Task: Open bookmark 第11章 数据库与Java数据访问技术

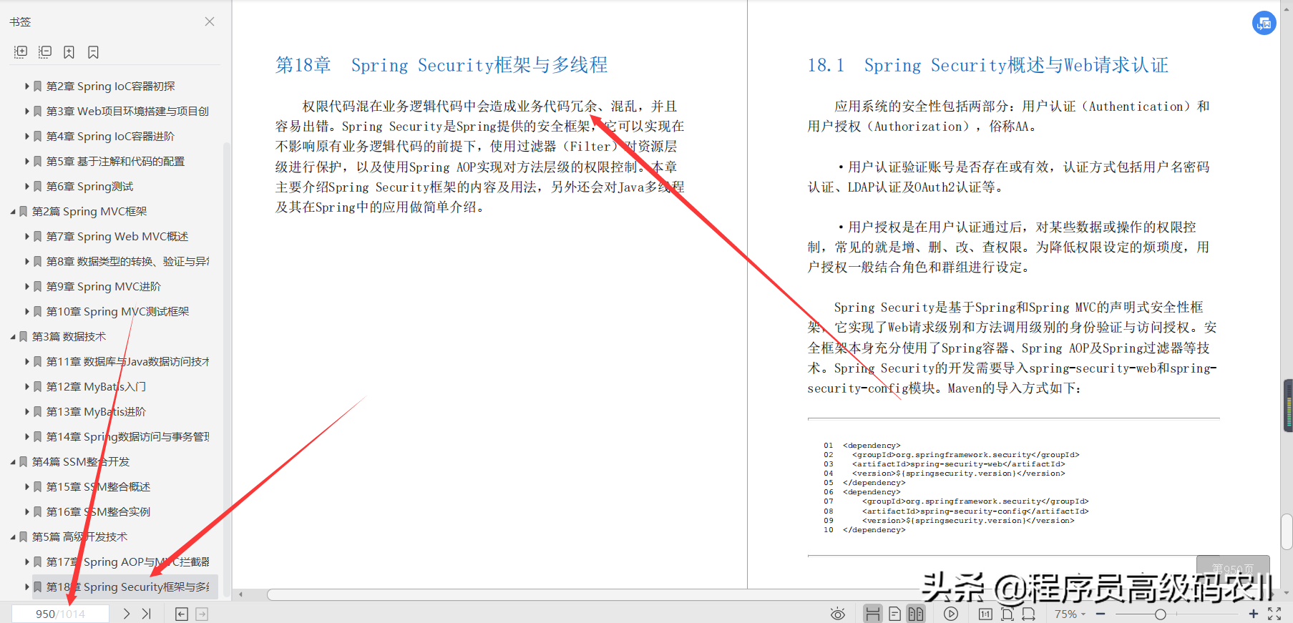Action: (127, 361)
